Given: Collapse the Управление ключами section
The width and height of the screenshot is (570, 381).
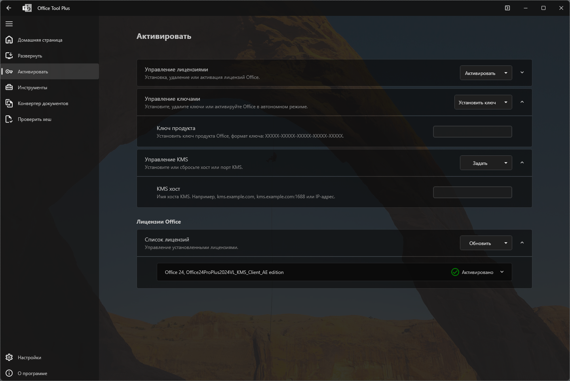Looking at the screenshot, I should point(522,102).
